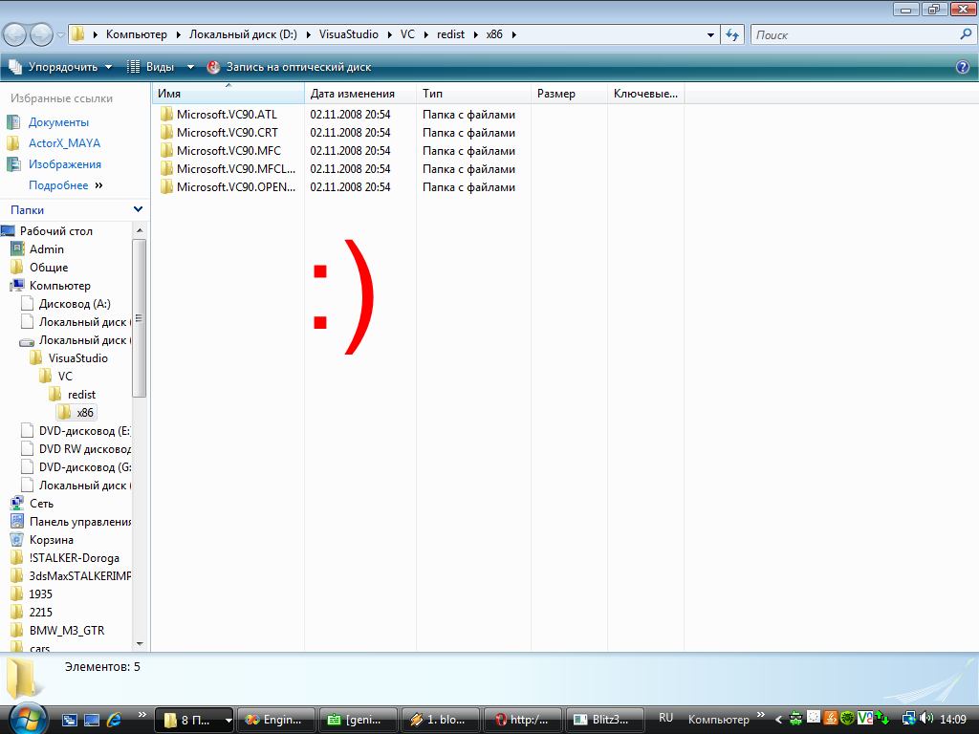Open the Документы favorite link
Viewport: 979px width, 734px height.
(x=58, y=122)
